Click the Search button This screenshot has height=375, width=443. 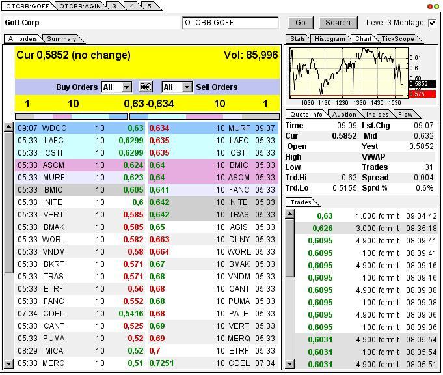(338, 23)
